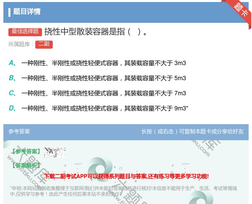Click the 【参考答案】 green label
Screen dimensions: 252x204
pos(26,152)
